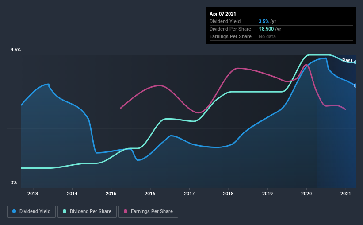The height and width of the screenshot is (225, 363).
Task: Toggle the Dividend Yield legend button
Action: pyautogui.click(x=31, y=212)
